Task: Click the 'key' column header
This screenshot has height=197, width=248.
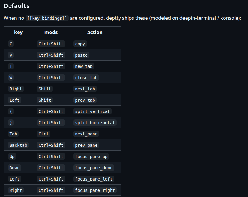Action: pyautogui.click(x=18, y=32)
